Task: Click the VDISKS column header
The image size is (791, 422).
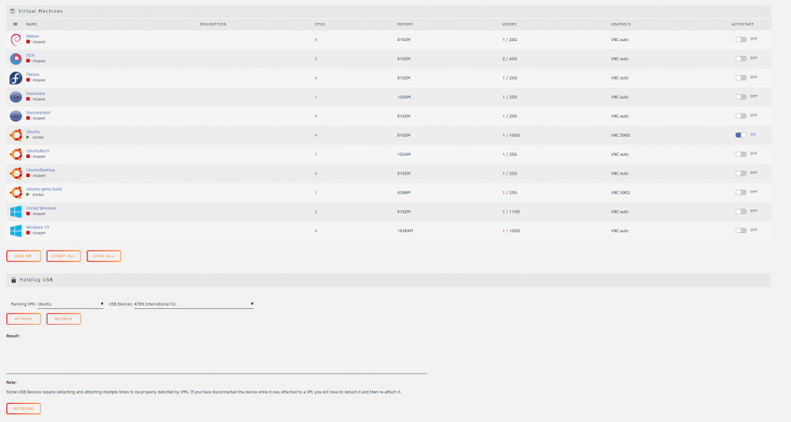Action: (x=509, y=24)
